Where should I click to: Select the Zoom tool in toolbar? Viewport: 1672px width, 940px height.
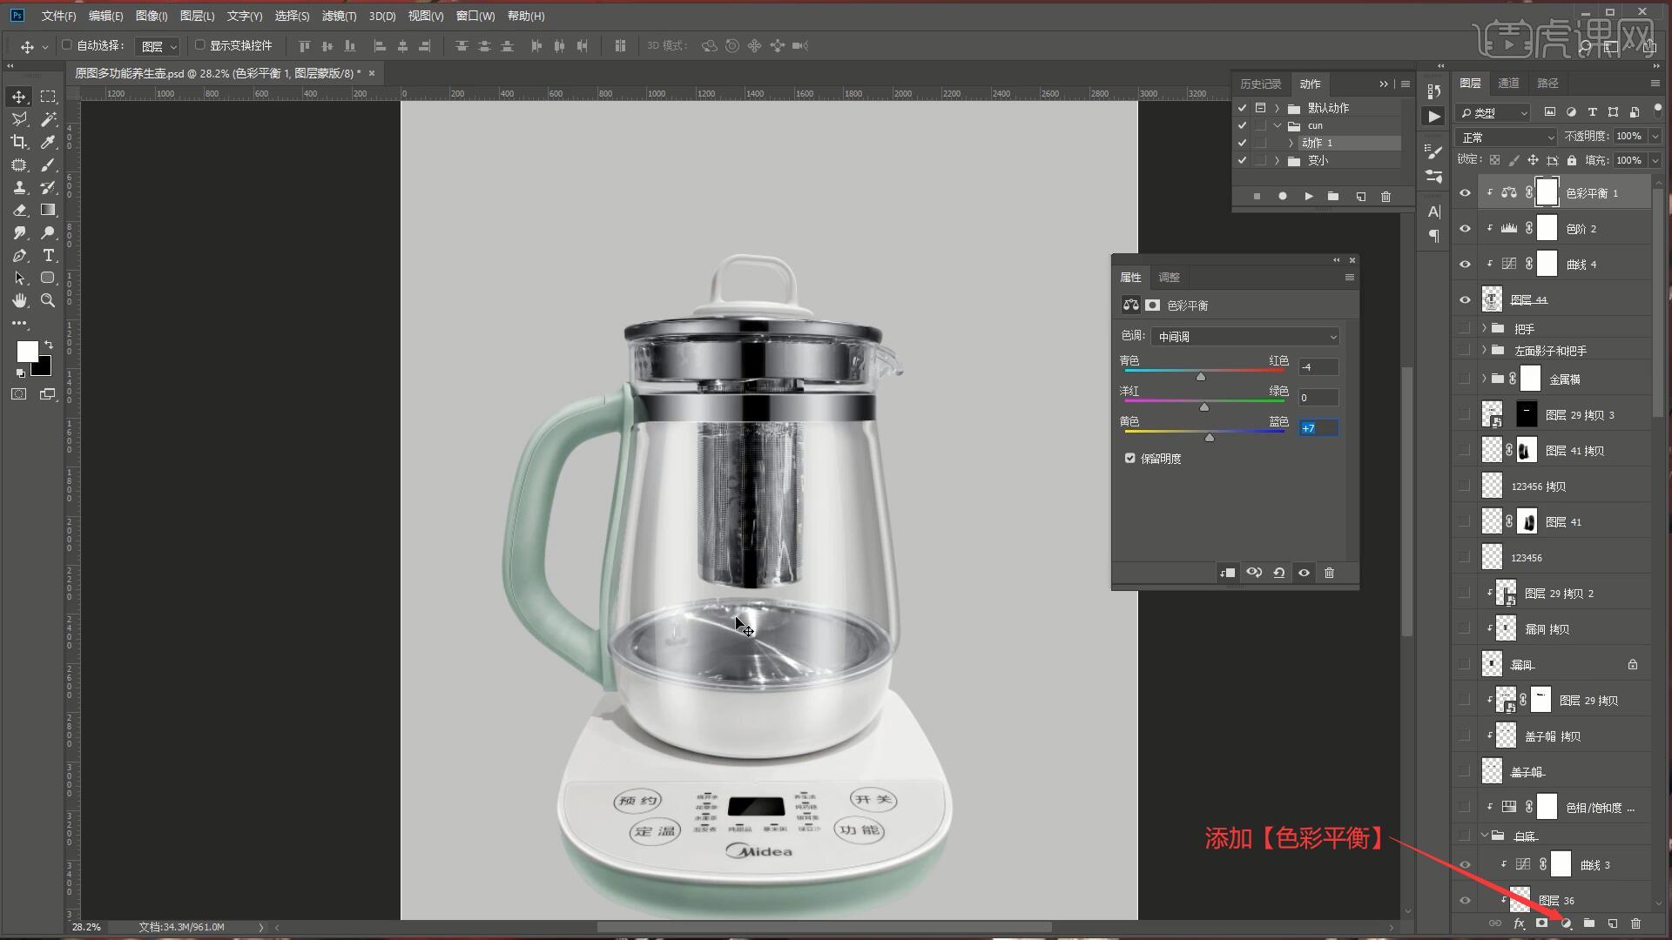point(49,300)
